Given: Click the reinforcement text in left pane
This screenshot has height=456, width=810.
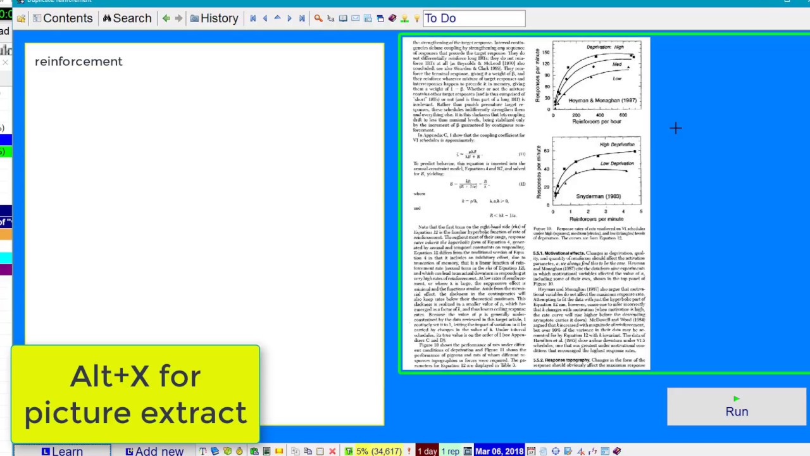Looking at the screenshot, I should (x=78, y=61).
